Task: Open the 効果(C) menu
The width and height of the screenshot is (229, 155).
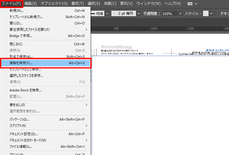Action: [x=110, y=3]
